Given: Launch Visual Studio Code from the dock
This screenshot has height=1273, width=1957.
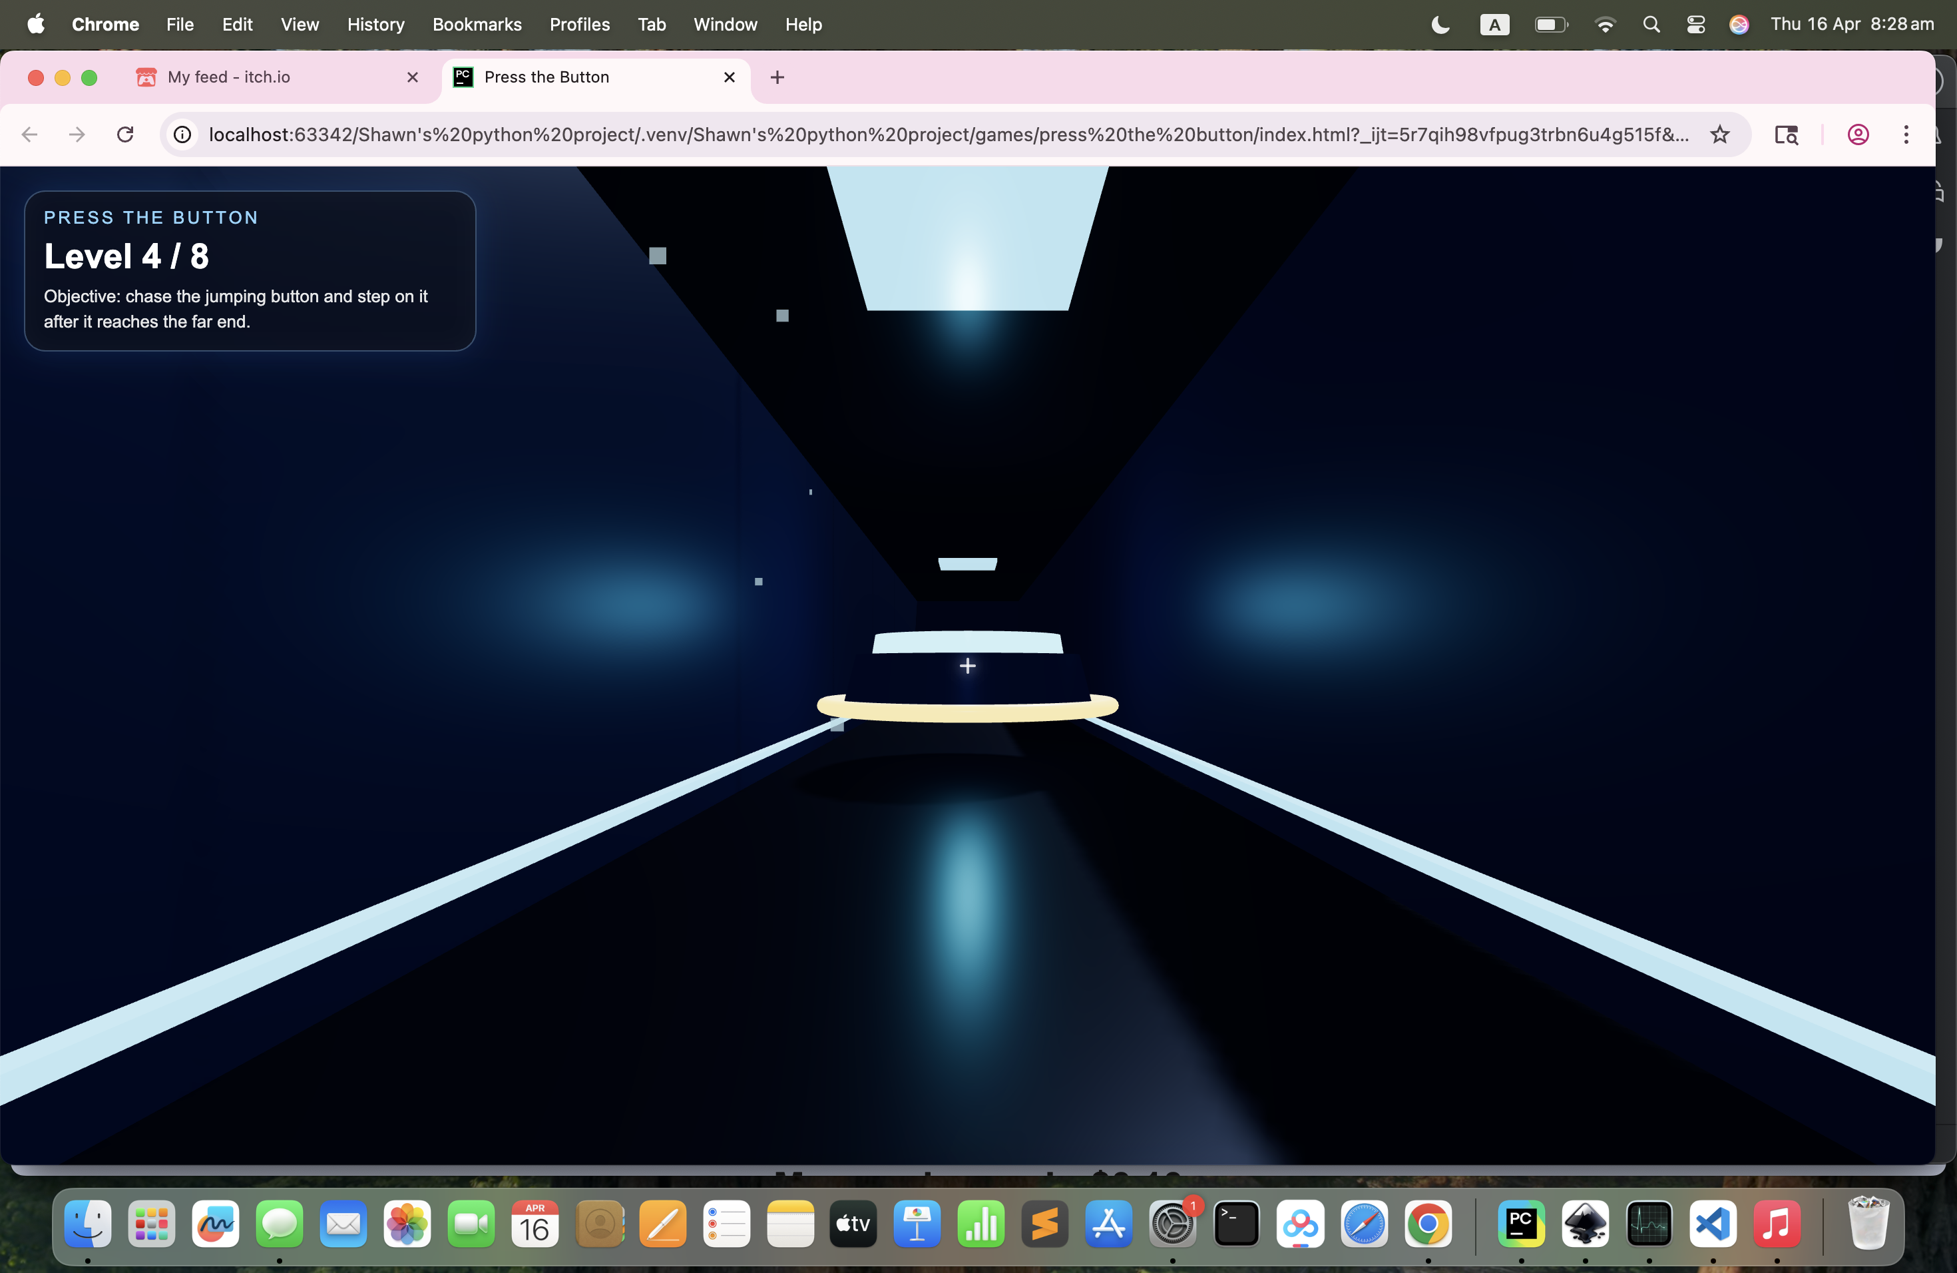Looking at the screenshot, I should click(x=1713, y=1224).
